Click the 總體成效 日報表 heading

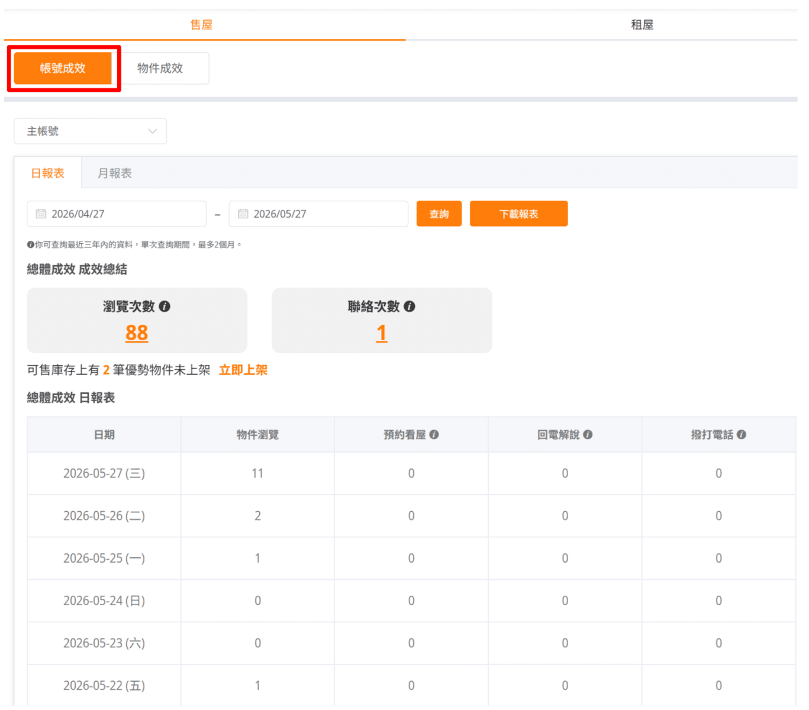point(71,398)
